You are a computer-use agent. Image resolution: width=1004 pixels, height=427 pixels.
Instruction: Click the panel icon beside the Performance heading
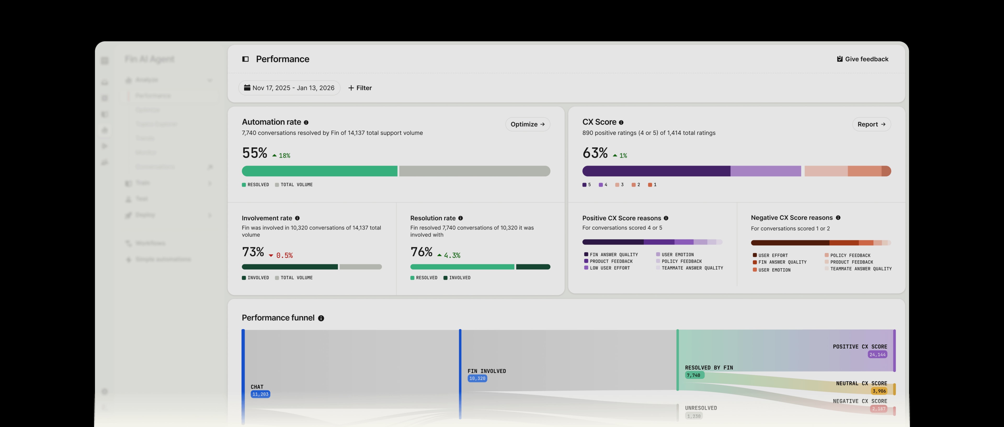click(245, 59)
